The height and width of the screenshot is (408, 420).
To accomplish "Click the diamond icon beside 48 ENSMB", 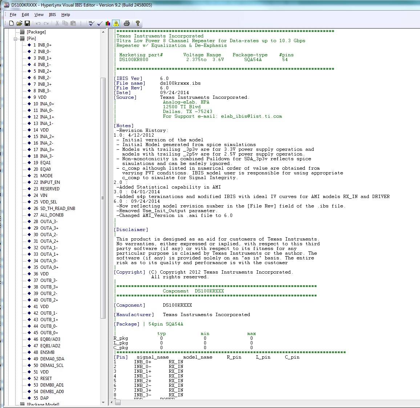I will (29, 352).
